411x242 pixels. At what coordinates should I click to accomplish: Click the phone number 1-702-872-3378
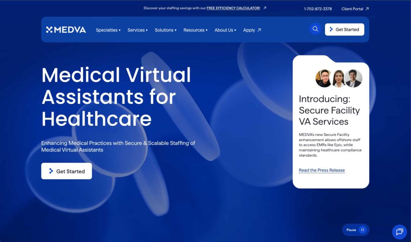[318, 9]
